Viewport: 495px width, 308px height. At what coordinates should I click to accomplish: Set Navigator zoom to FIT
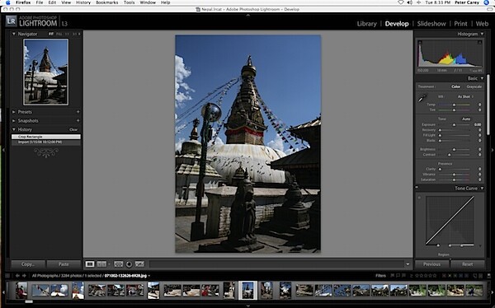(51, 34)
